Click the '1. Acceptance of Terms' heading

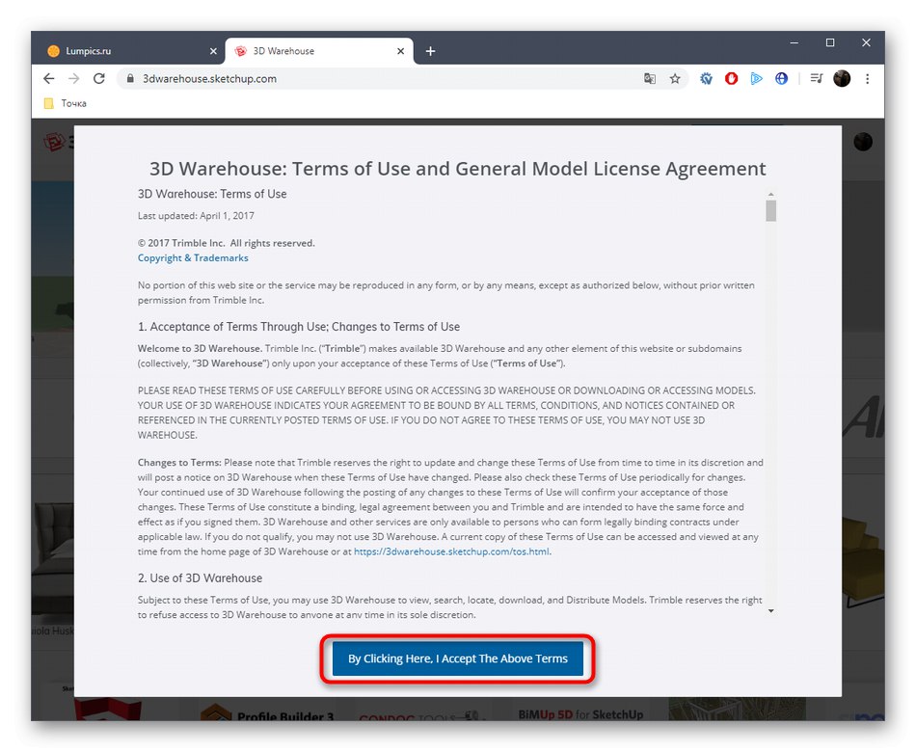point(299,327)
